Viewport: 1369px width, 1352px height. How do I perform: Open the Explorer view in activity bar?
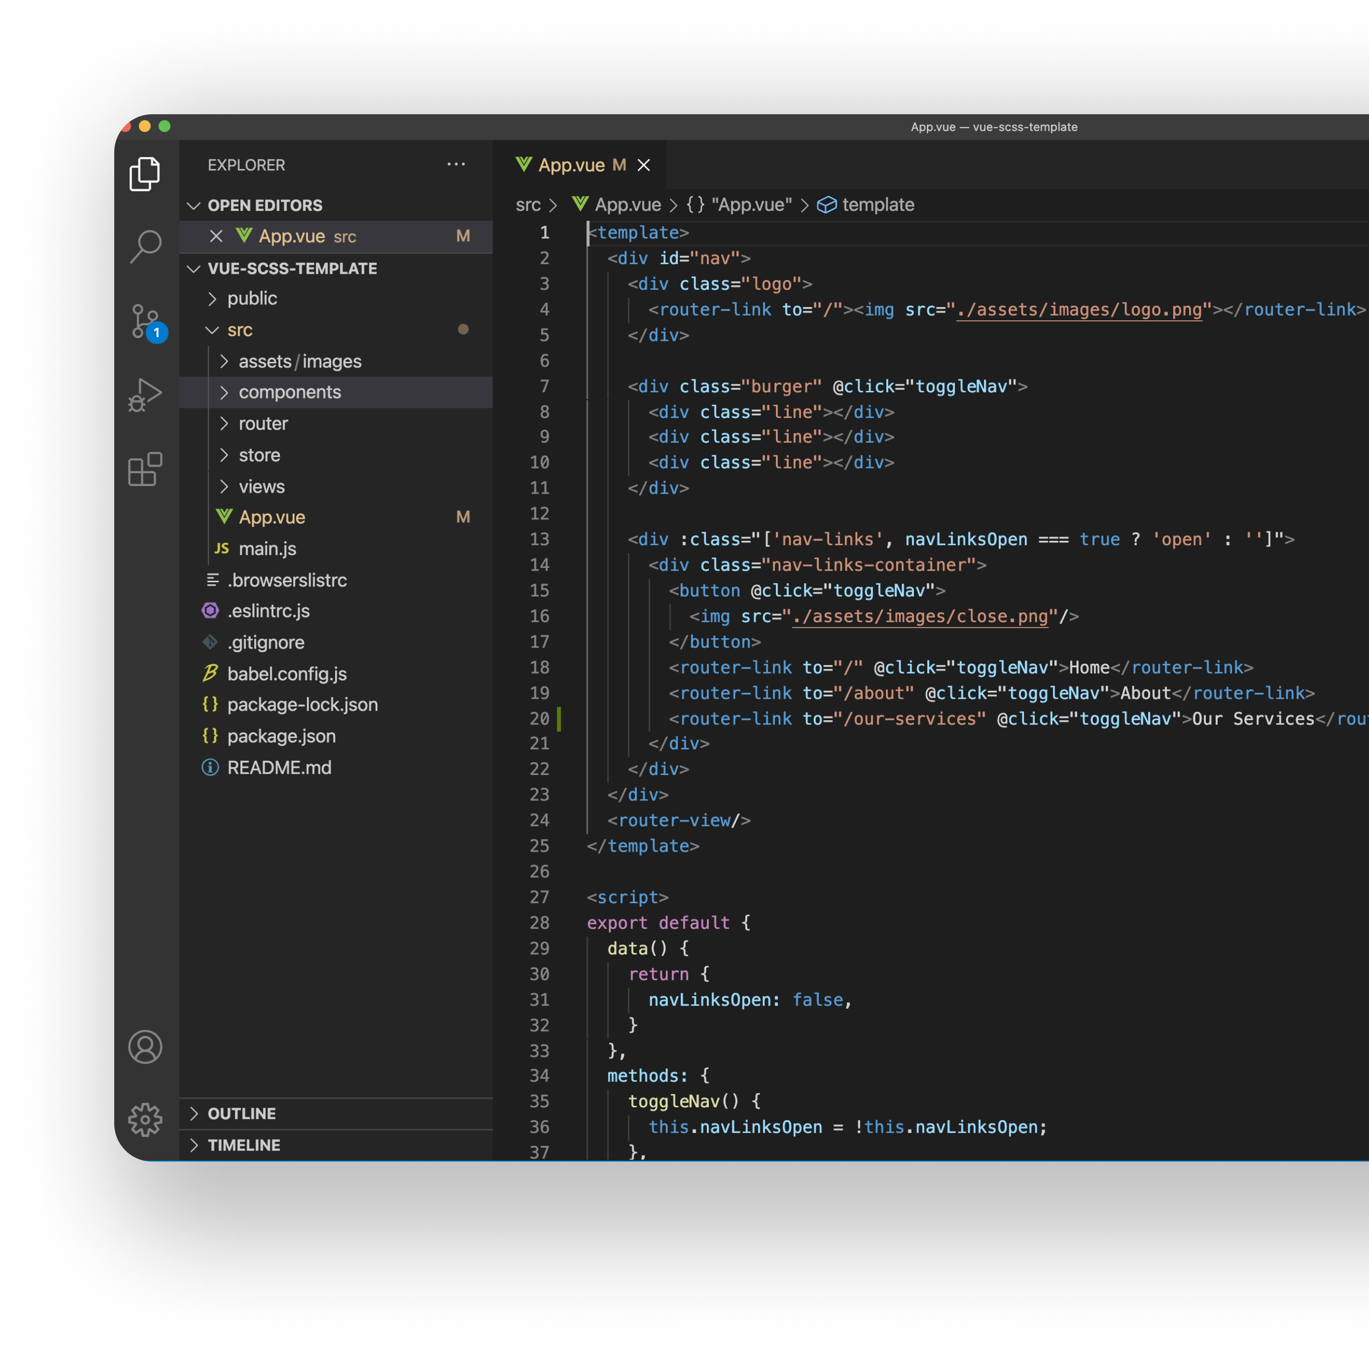145,174
